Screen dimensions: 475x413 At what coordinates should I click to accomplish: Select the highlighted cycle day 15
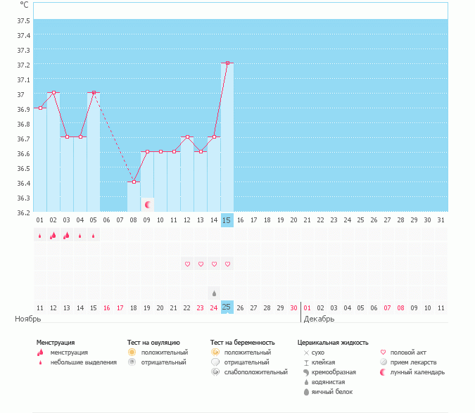point(227,220)
